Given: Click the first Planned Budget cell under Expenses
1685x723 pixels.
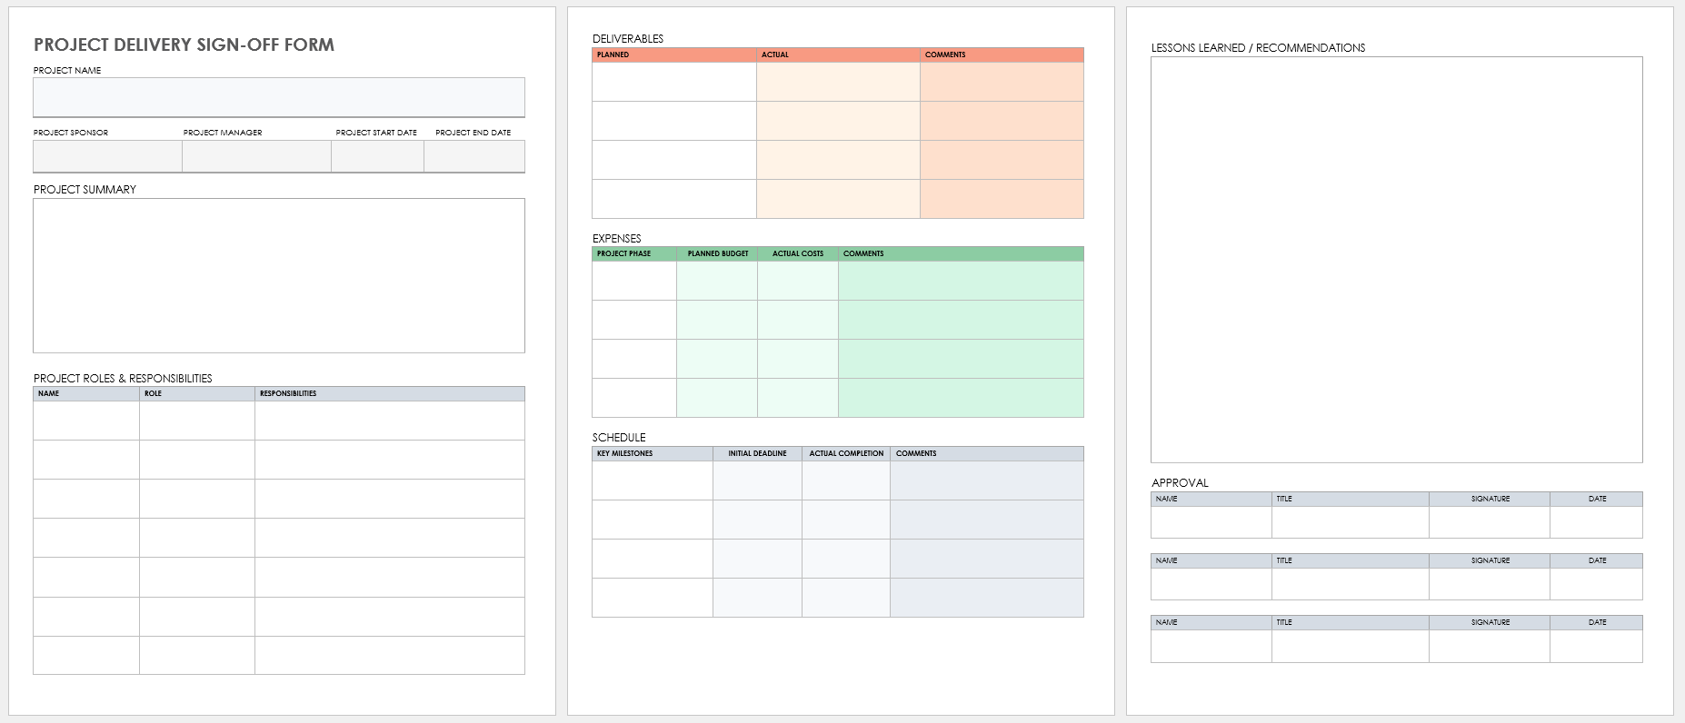Looking at the screenshot, I should tap(717, 281).
